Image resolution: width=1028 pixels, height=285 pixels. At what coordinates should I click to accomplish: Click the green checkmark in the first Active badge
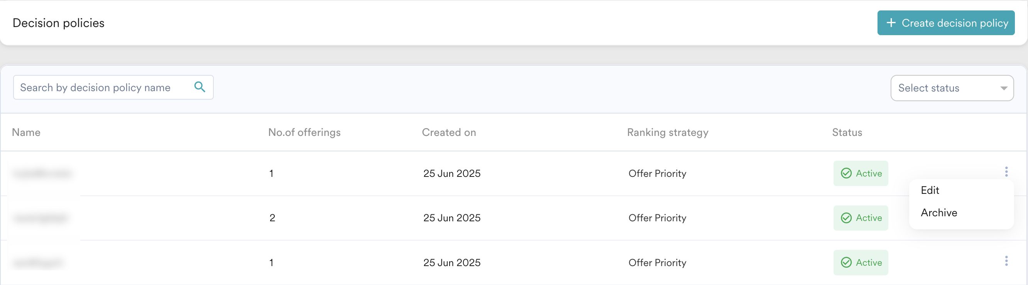(x=846, y=173)
